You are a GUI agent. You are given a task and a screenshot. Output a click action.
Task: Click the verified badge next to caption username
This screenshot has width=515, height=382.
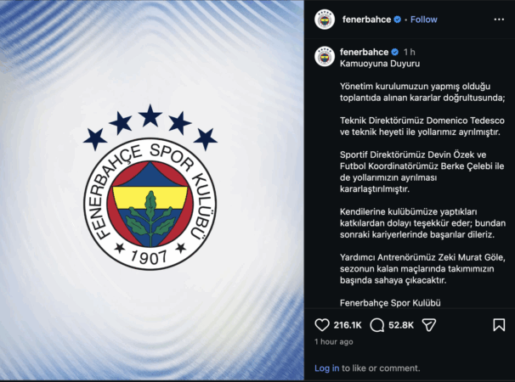tap(395, 52)
